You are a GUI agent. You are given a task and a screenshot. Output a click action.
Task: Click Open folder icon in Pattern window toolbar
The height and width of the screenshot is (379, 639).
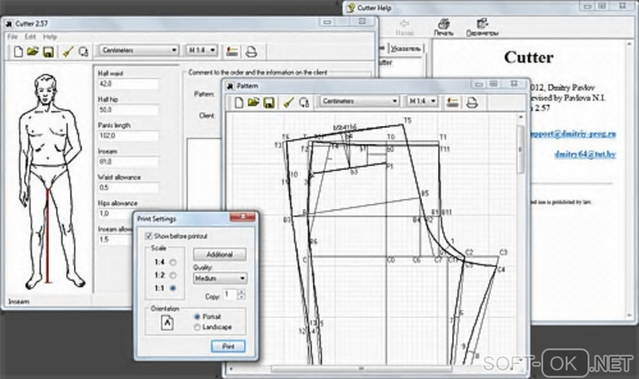[253, 103]
